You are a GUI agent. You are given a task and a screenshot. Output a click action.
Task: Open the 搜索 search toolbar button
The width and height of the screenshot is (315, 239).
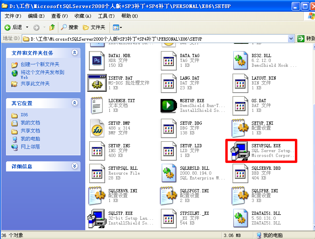tap(70, 27)
